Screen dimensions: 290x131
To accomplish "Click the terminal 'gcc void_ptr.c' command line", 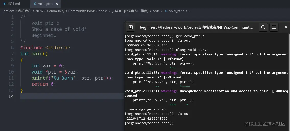I will [x=165, y=36].
